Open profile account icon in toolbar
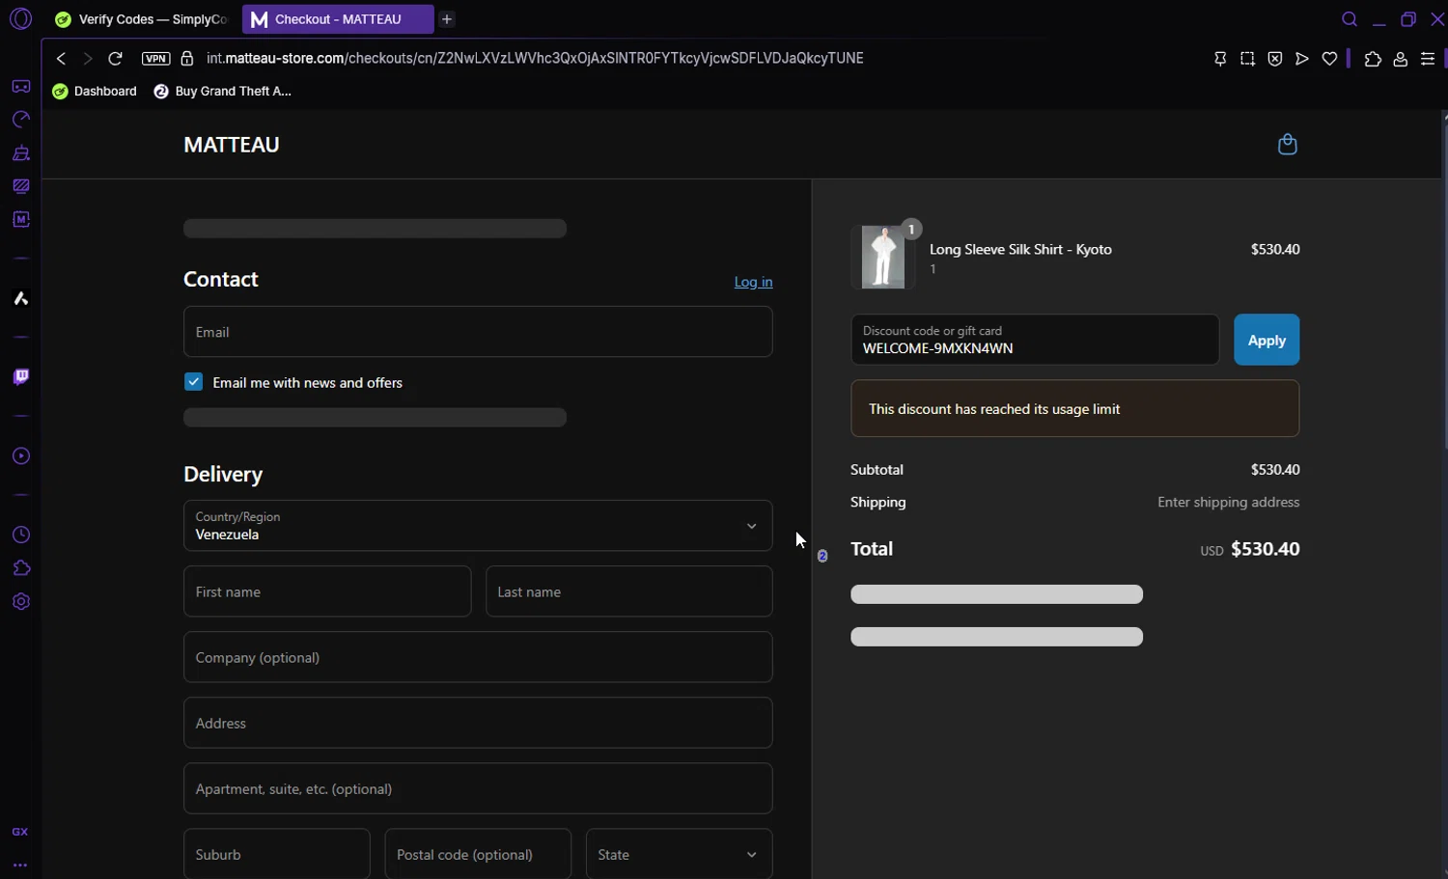The image size is (1448, 879). (1400, 60)
